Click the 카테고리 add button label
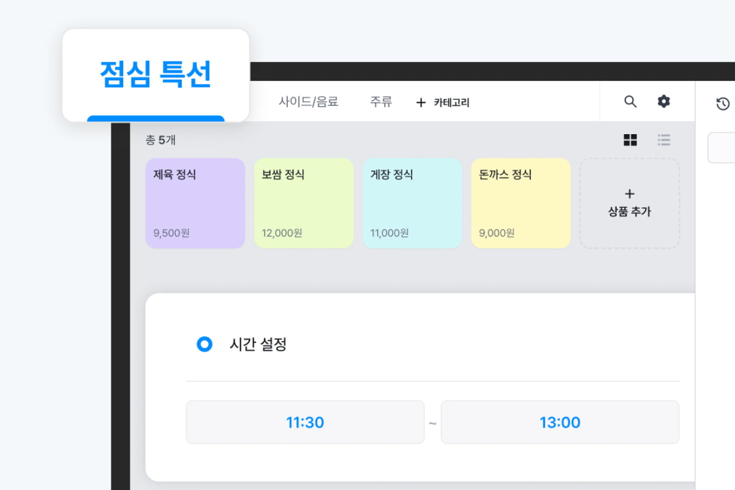This screenshot has height=490, width=735. [451, 103]
